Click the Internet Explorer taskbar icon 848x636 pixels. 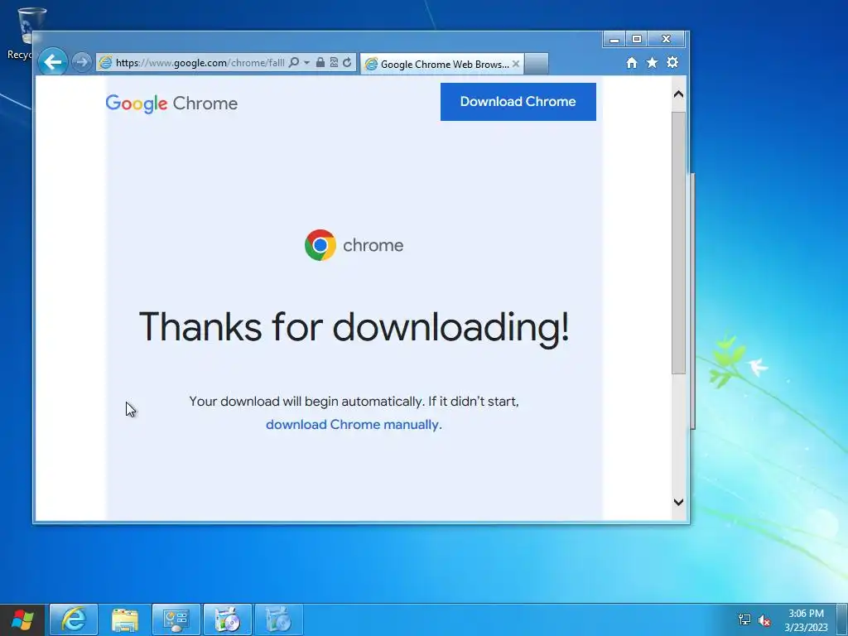74,619
